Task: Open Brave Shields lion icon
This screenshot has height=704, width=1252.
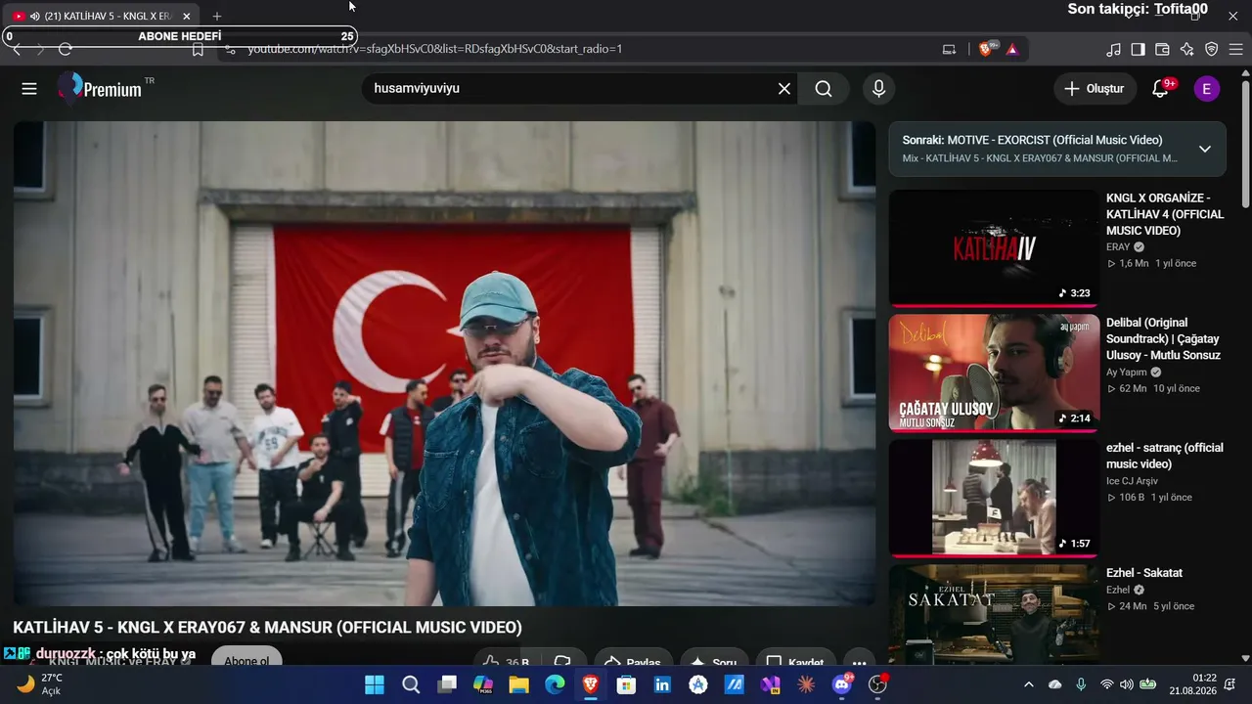Action: click(x=986, y=49)
